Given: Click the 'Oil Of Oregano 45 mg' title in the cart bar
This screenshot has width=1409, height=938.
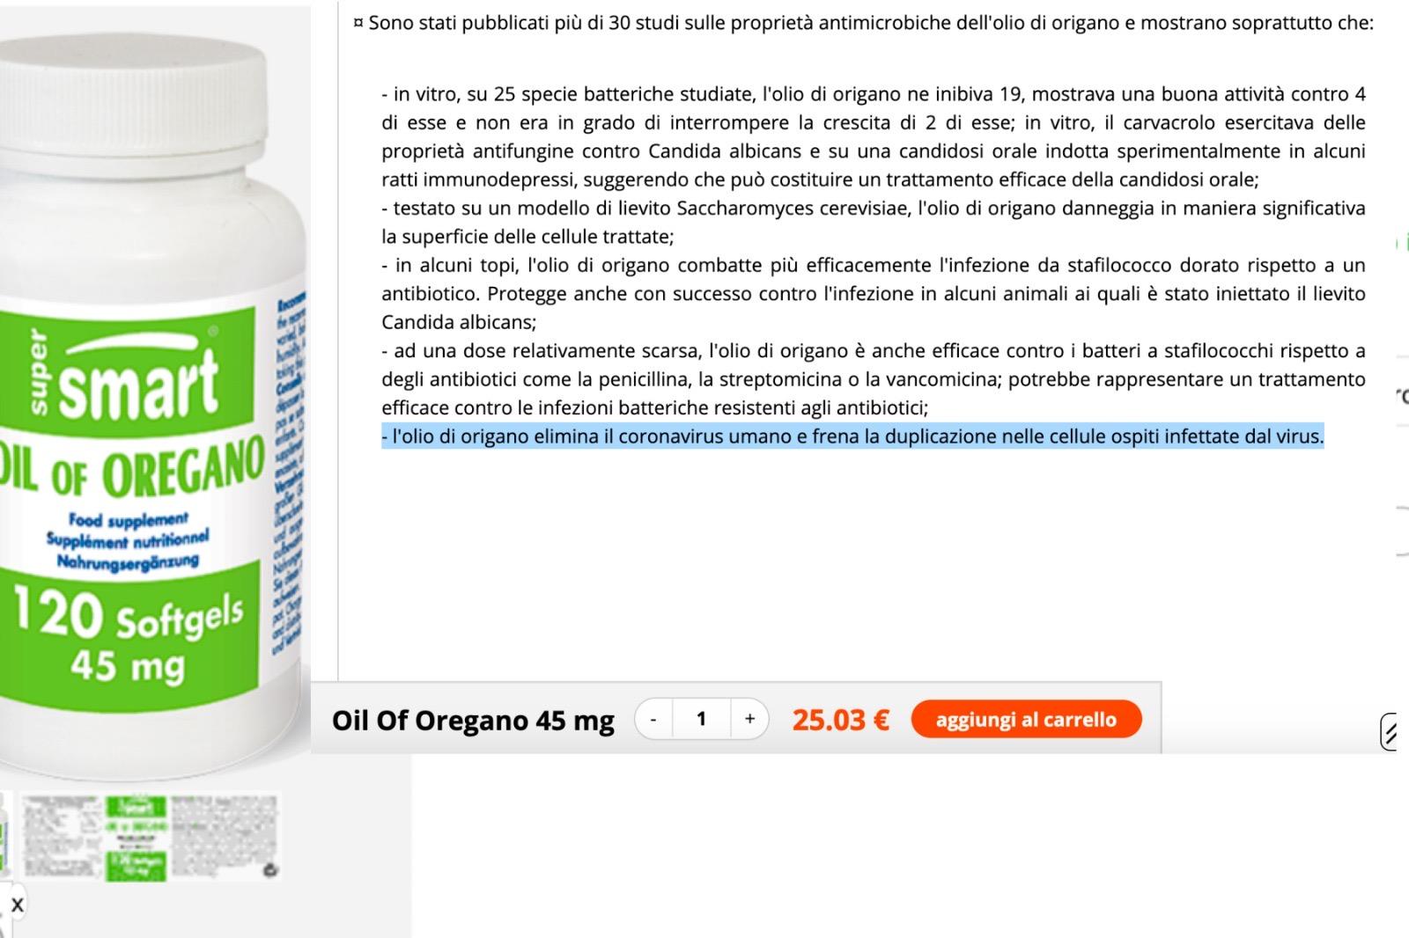Looking at the screenshot, I should [473, 720].
